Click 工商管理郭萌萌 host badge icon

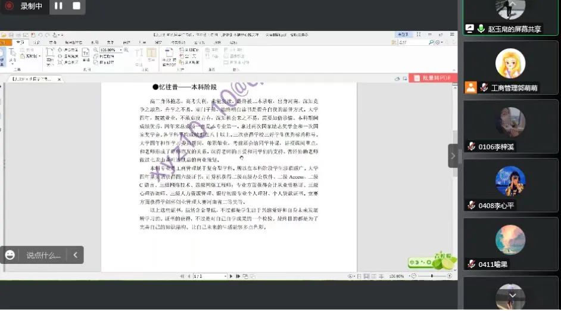point(470,88)
